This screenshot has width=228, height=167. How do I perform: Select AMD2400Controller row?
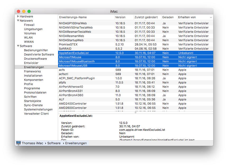coord(136,103)
